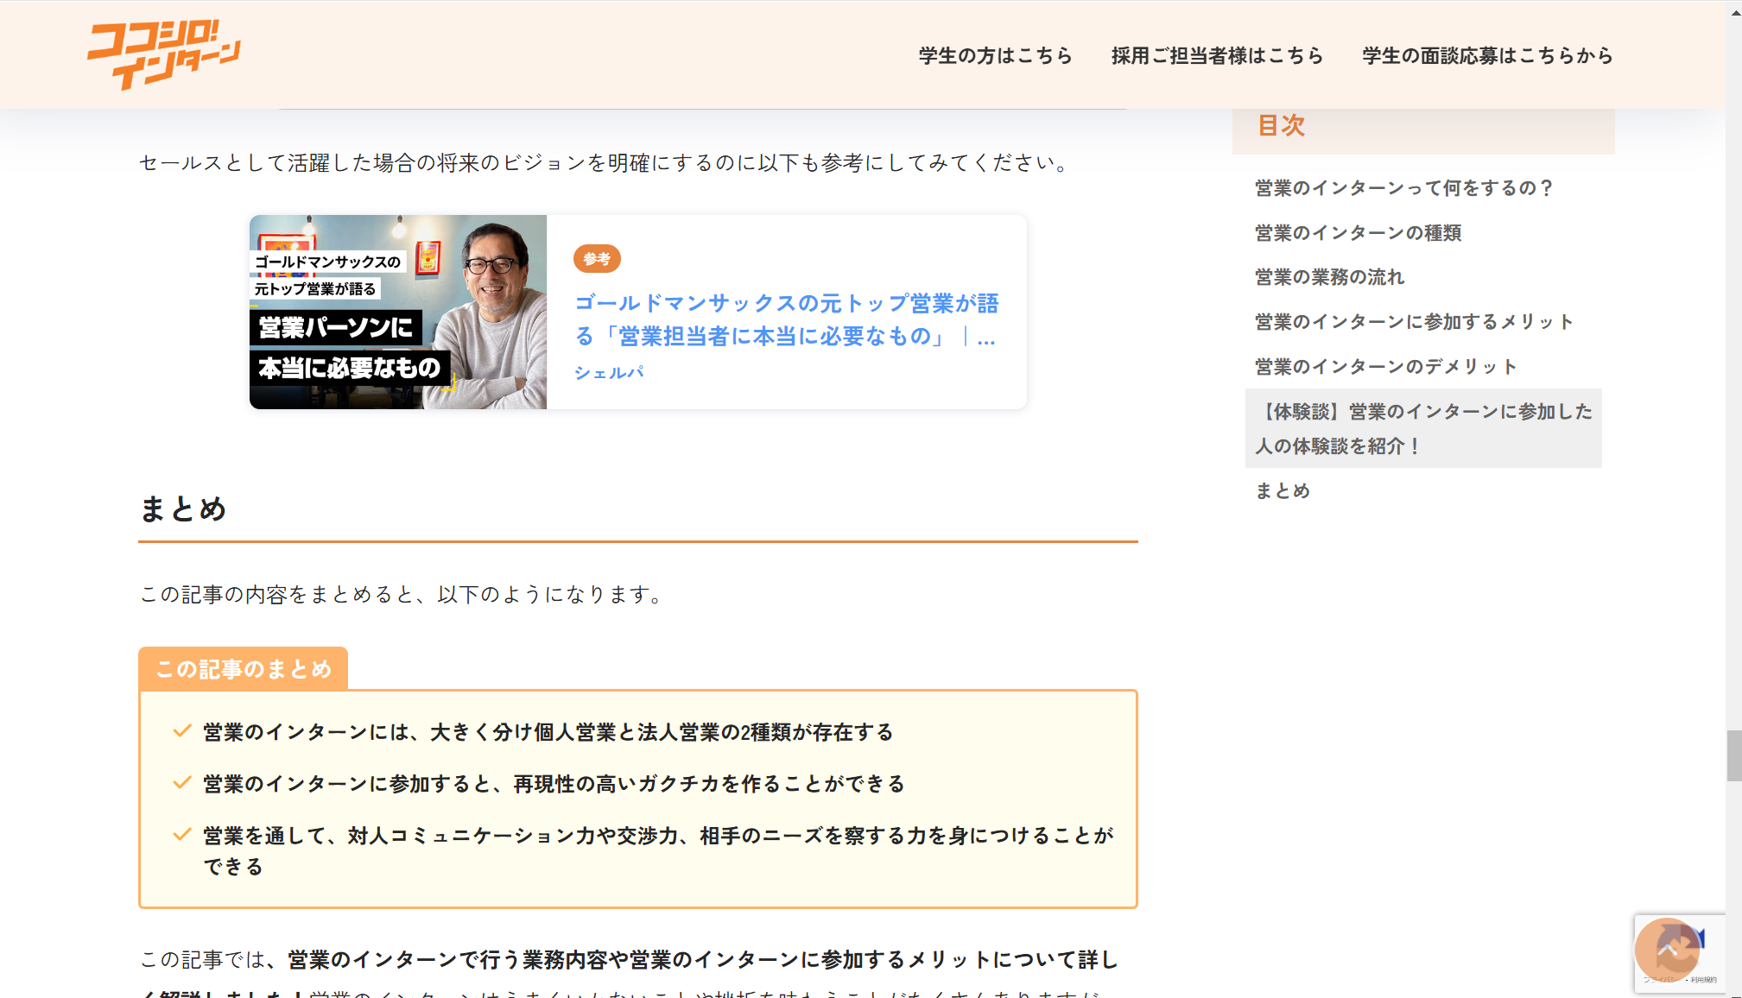1742x998 pixels.
Task: Jump to 営業のインターンの種類 in contents
Action: point(1358,233)
